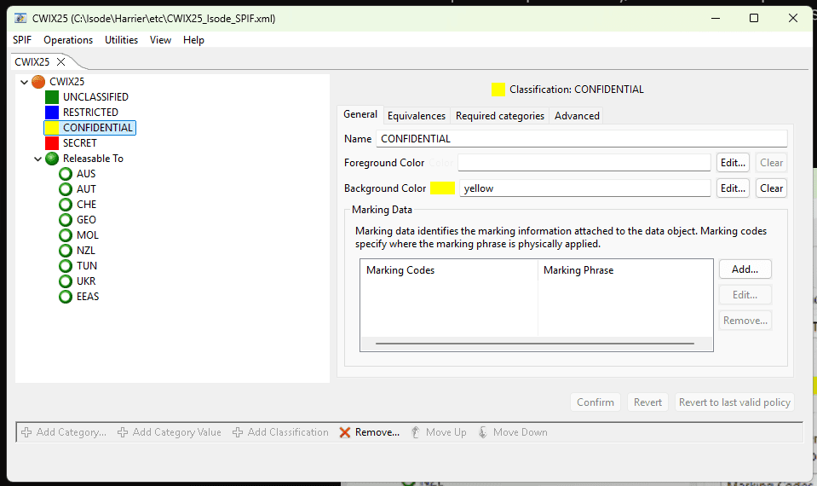This screenshot has height=486, width=817.
Task: Click the ring icon beside AUT
Action: click(65, 189)
